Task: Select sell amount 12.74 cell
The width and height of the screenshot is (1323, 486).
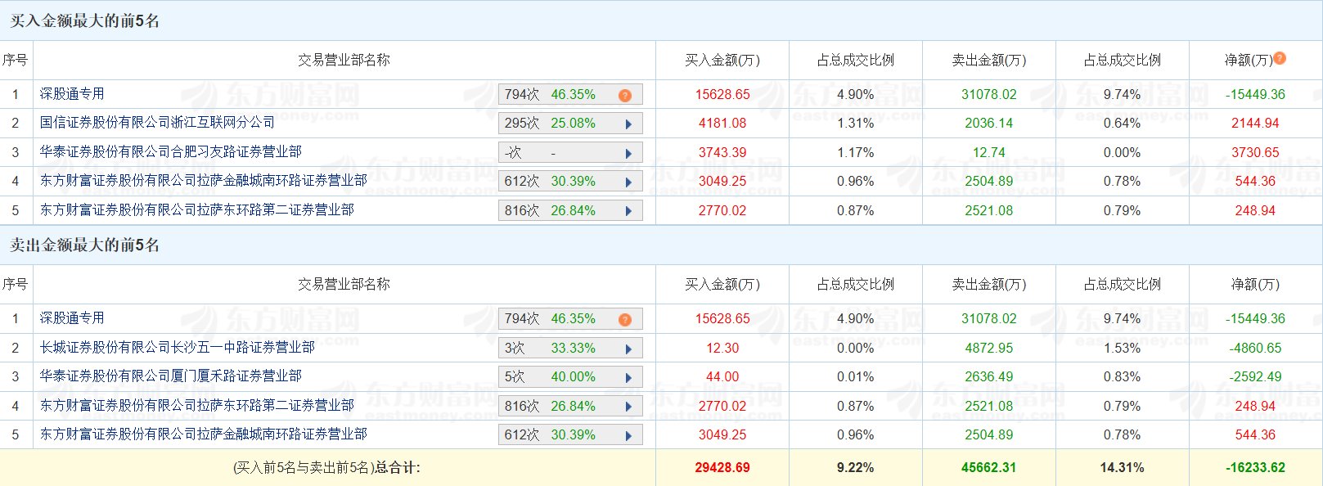Action: [988, 153]
